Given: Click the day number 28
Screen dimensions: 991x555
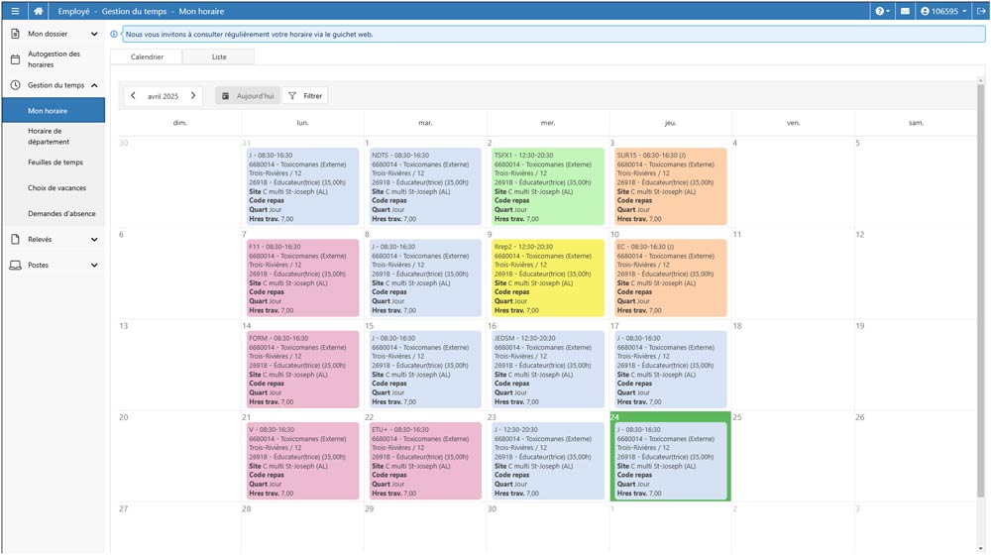Looking at the screenshot, I should (x=246, y=508).
